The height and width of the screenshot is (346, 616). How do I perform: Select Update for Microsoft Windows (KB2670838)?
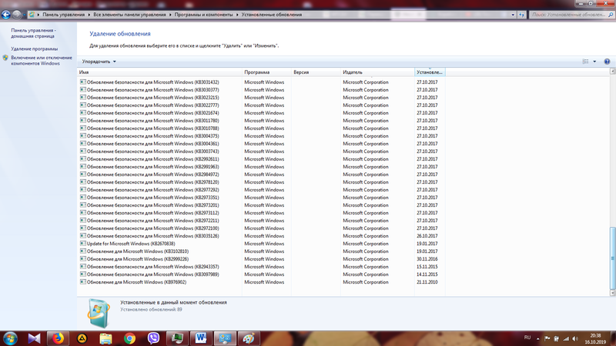click(x=261, y=244)
